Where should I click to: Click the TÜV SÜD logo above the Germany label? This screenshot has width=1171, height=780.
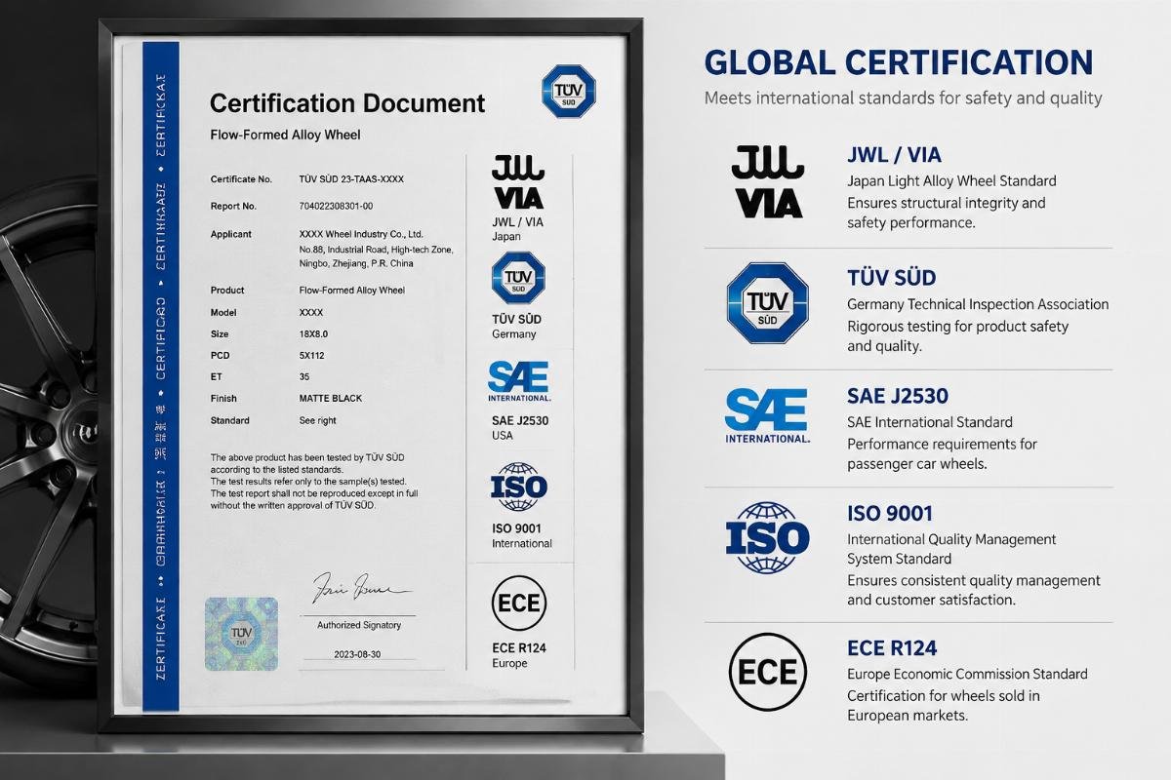click(x=518, y=278)
